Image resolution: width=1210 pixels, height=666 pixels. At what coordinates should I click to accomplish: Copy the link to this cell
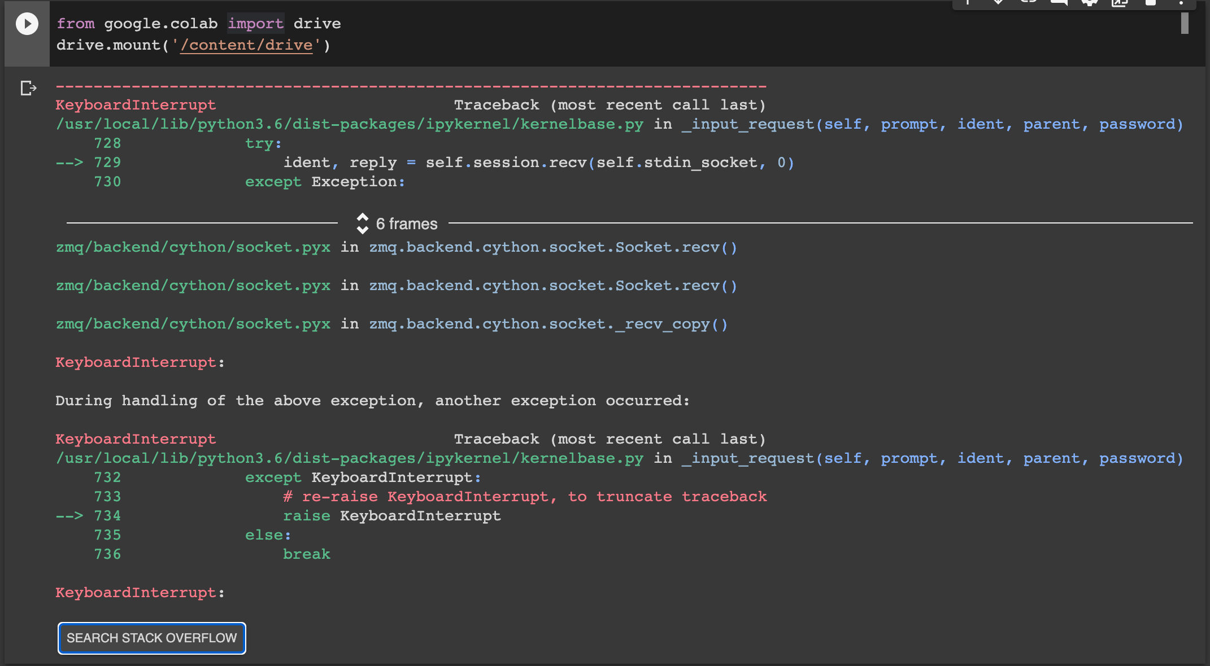[x=1028, y=3]
